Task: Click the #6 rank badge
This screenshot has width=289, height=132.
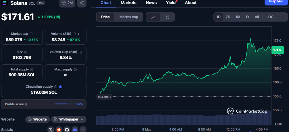Action: [x=41, y=3]
